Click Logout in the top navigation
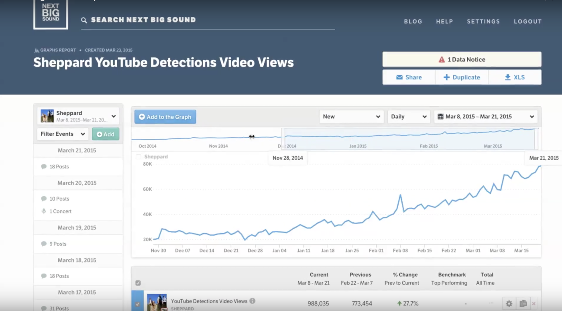Viewport: 562px width, 311px height. [528, 22]
